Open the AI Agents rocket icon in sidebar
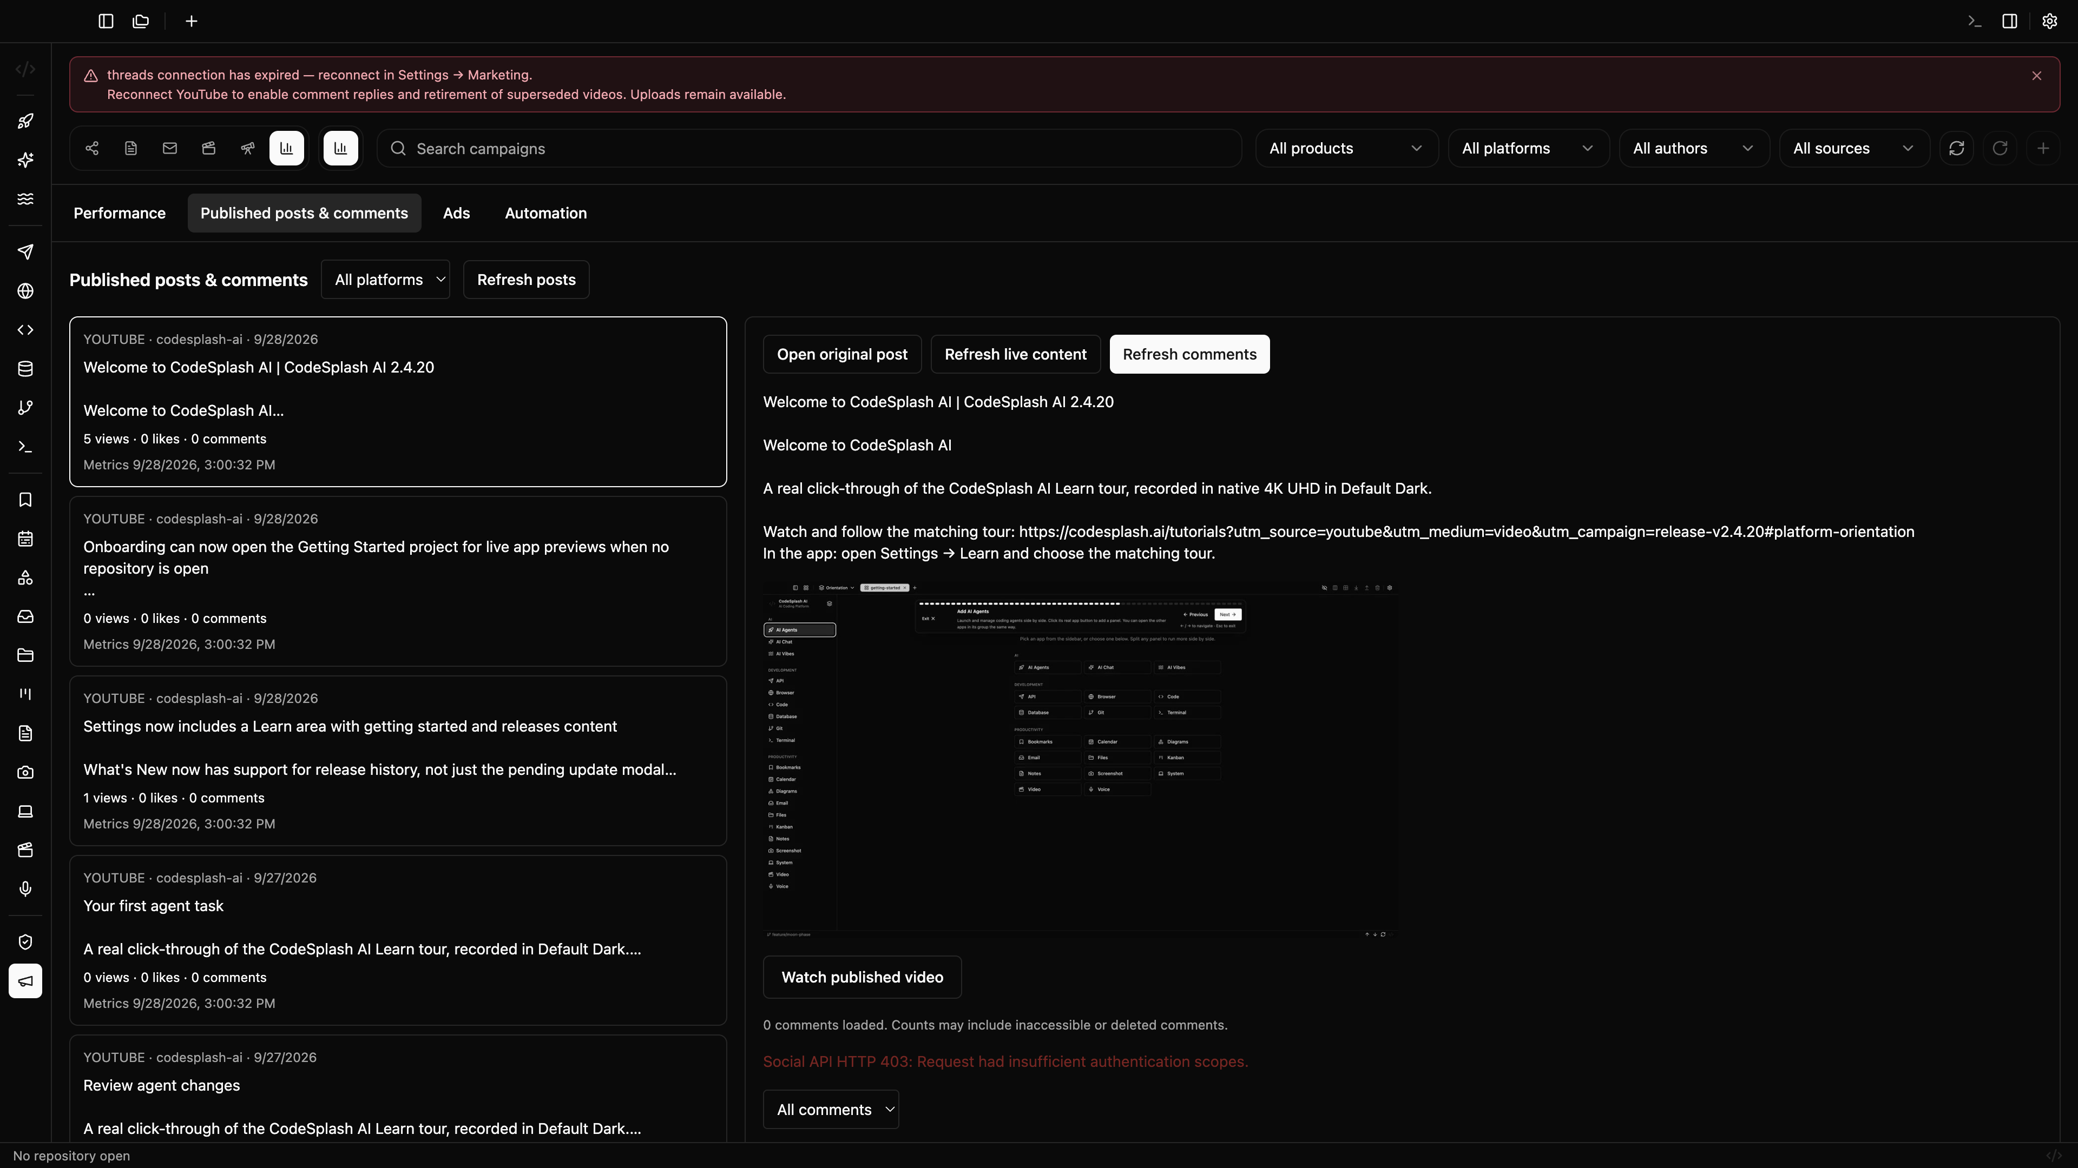 pyautogui.click(x=25, y=121)
